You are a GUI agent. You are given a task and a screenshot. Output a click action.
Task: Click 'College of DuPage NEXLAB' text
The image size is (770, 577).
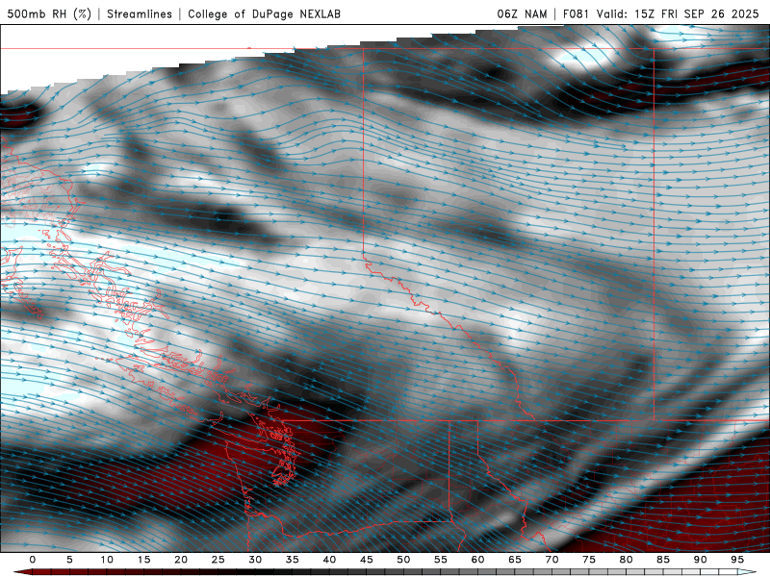(264, 13)
